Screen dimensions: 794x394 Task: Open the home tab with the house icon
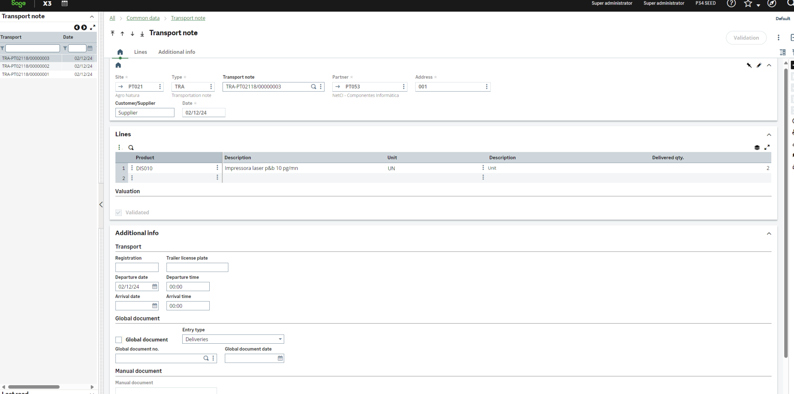point(120,51)
